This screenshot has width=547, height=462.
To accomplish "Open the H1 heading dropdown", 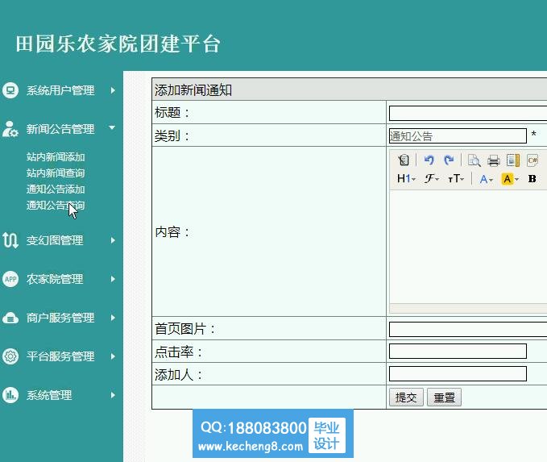I will coord(406,179).
